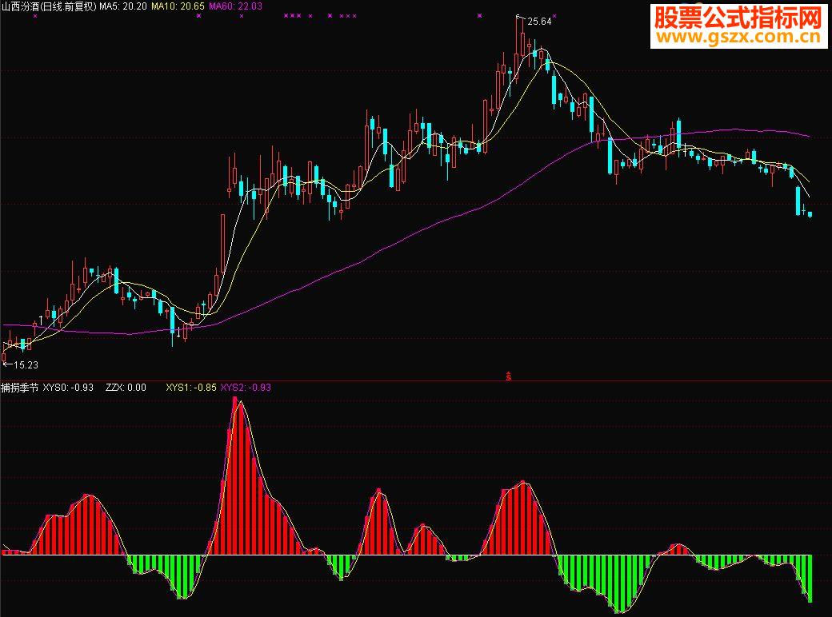Click the XYS0: -0.93 value
Screen dimensions: 832x617
pyautogui.click(x=68, y=388)
